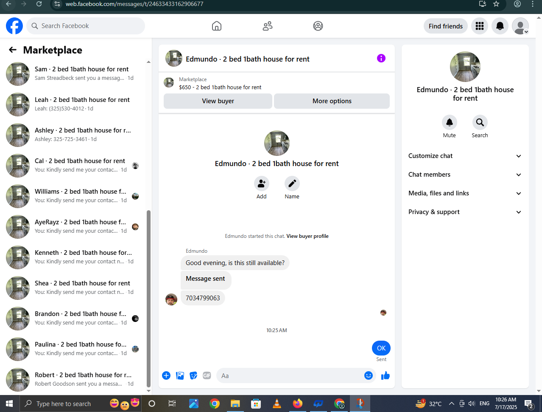542x412 pixels.
Task: Open conversation information purple icon
Action: (381, 58)
